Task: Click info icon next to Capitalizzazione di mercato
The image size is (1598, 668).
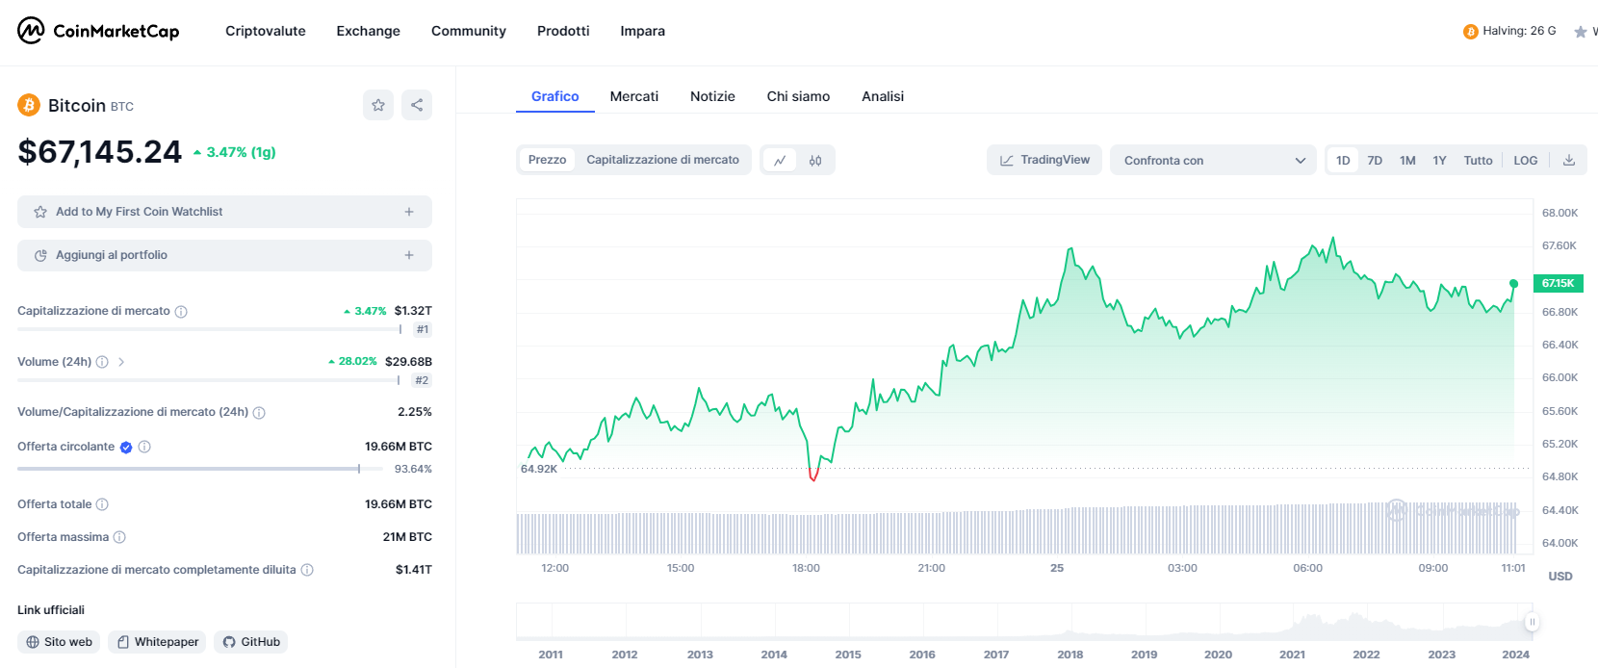Action: coord(181,312)
